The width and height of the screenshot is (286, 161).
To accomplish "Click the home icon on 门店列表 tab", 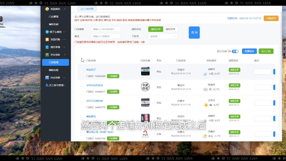I will click(x=82, y=9).
